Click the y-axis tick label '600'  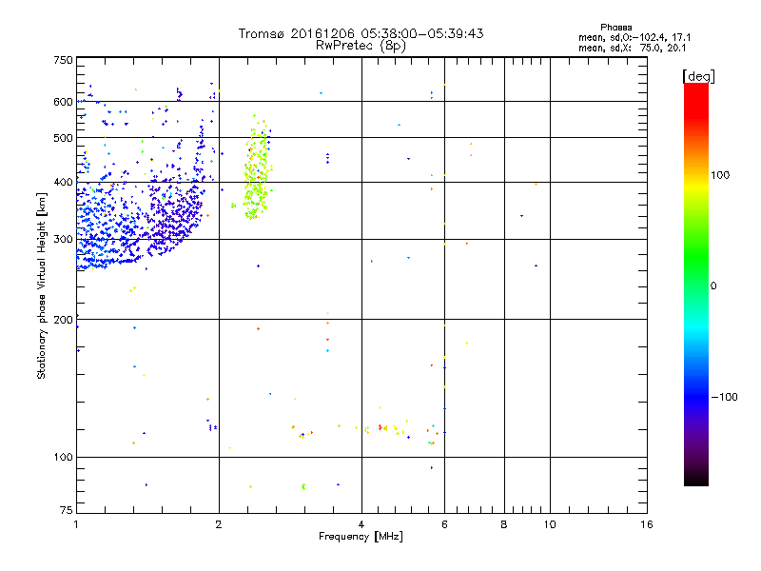click(63, 102)
